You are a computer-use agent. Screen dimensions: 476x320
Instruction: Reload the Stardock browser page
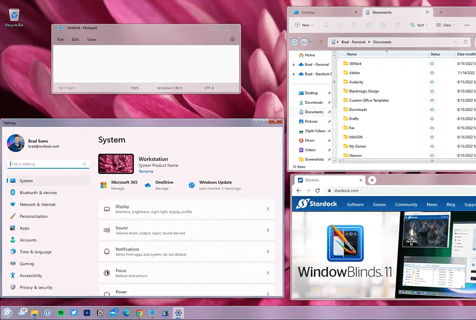point(318,191)
